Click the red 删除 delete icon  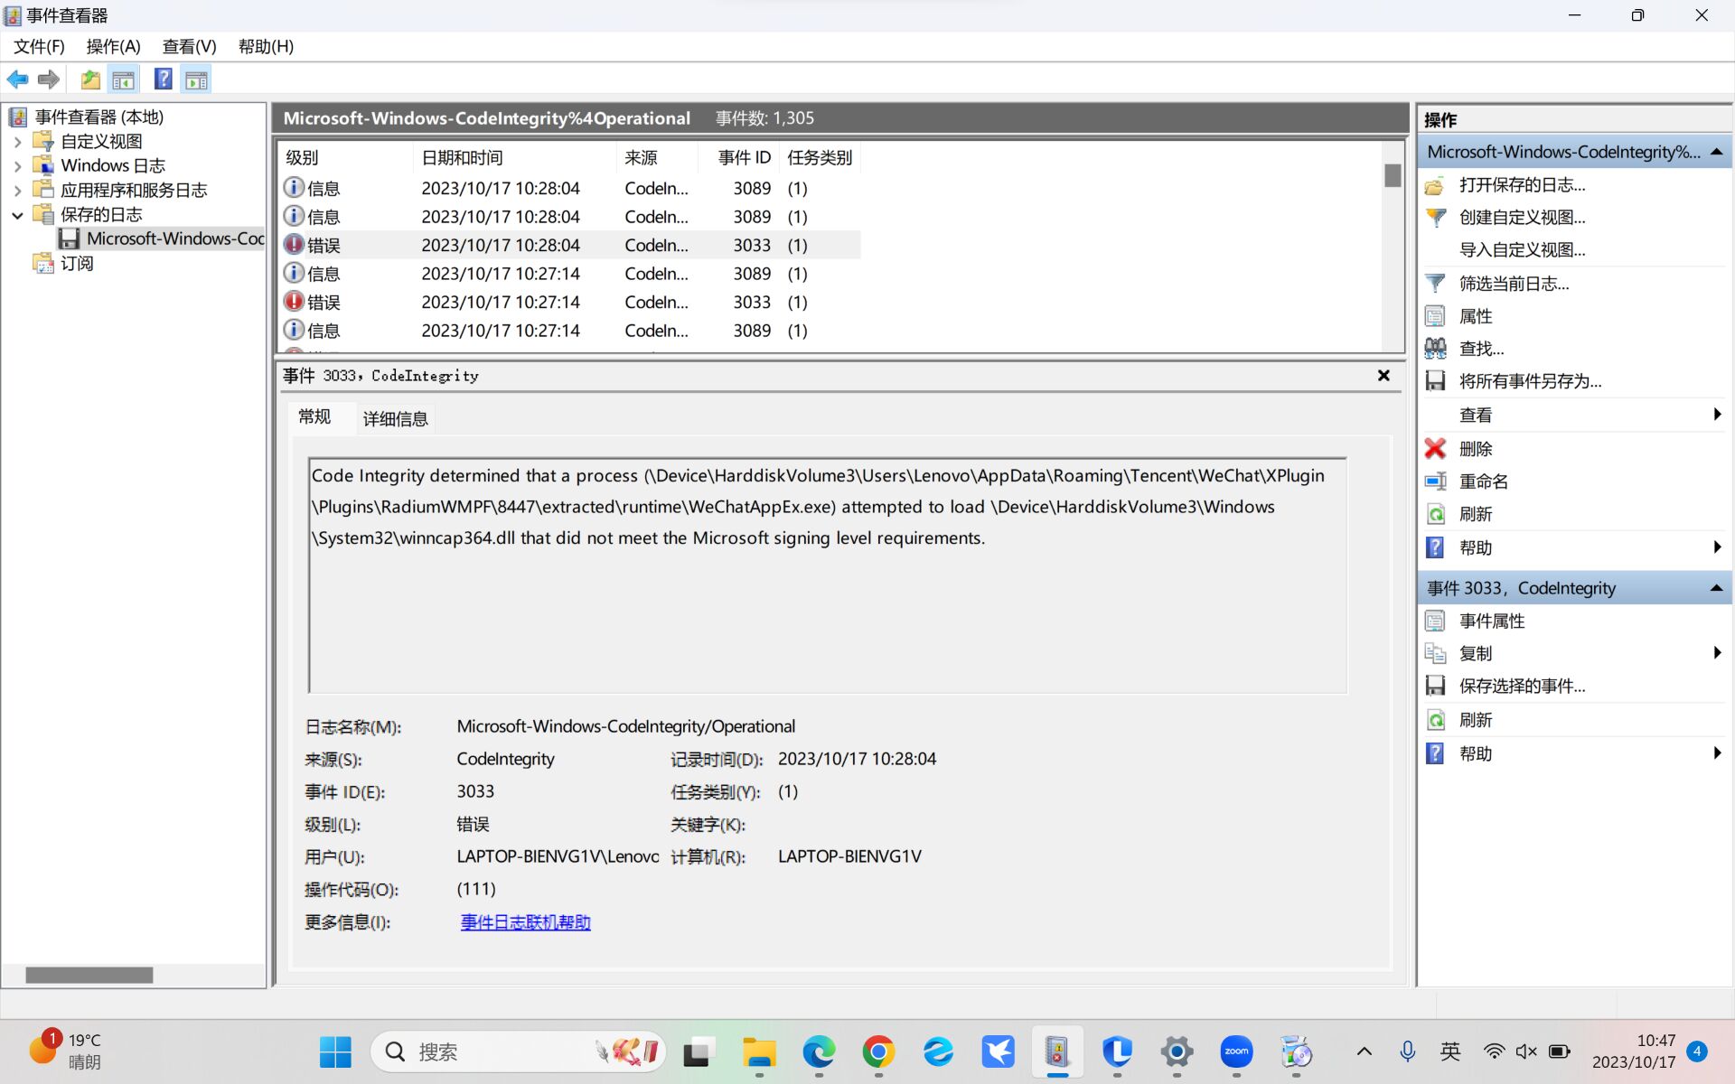pos(1435,449)
